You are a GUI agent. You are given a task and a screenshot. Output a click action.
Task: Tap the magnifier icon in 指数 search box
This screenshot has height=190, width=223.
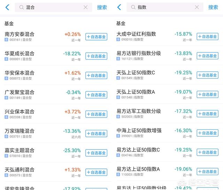click(x=133, y=7)
